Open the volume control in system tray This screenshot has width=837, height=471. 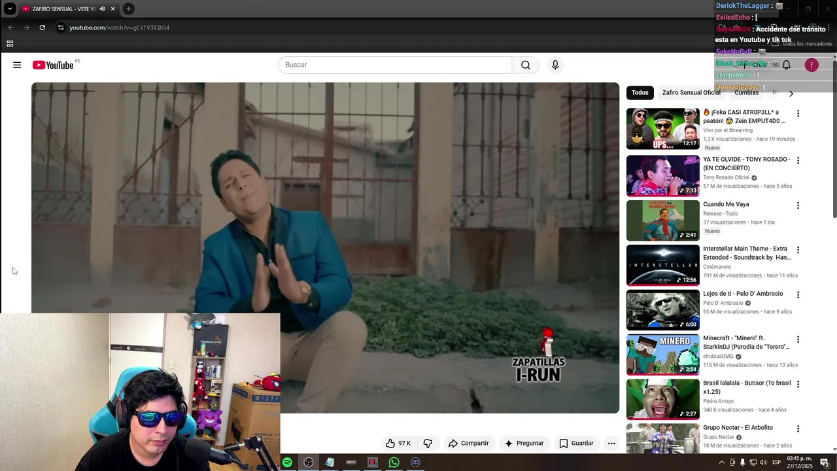(x=763, y=462)
